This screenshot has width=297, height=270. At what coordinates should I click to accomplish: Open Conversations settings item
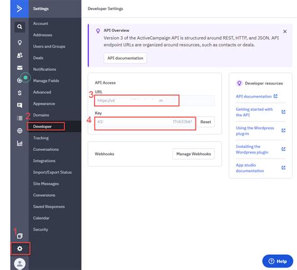(46, 150)
